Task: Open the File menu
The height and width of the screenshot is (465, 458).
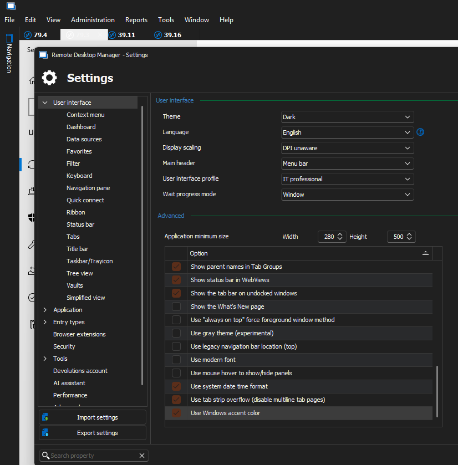Action: [9, 20]
